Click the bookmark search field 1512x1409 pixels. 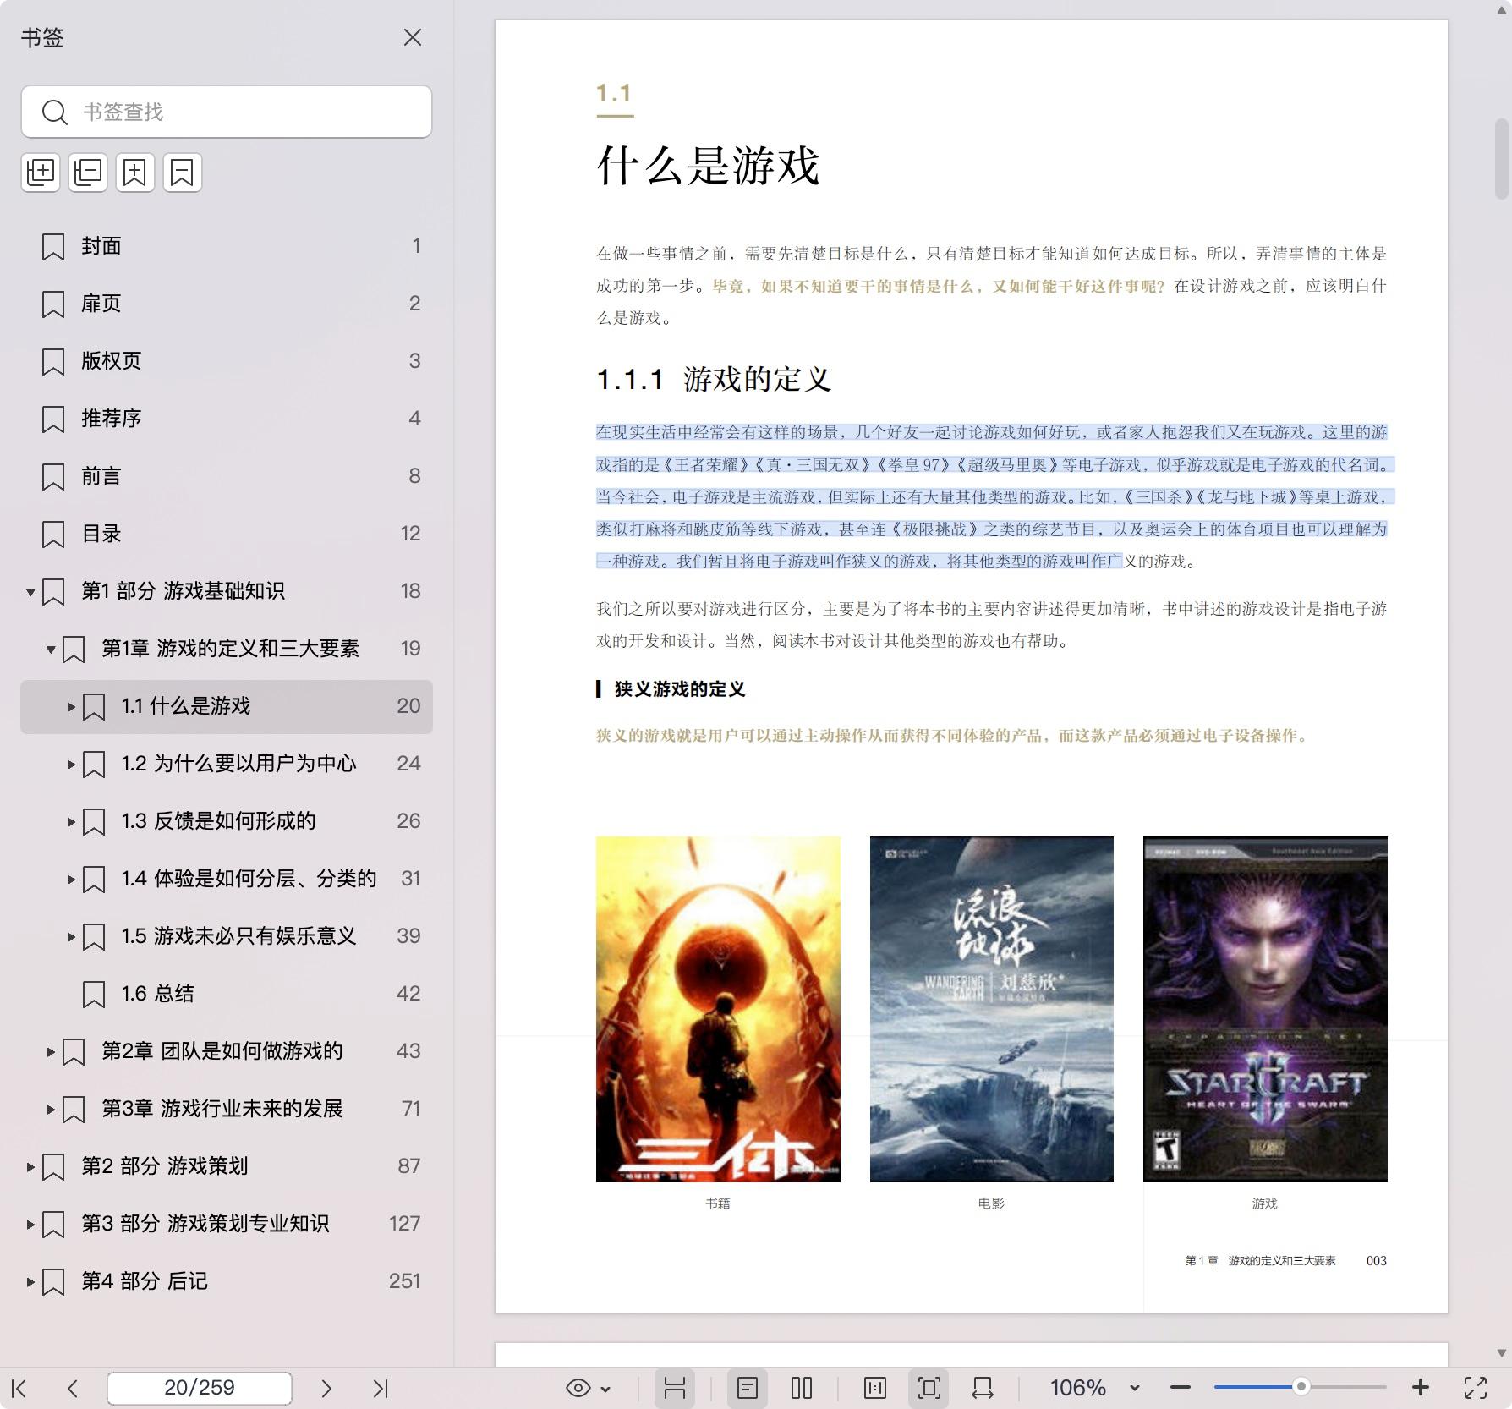tap(227, 112)
